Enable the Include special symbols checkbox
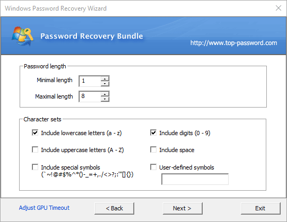287x222 pixels. click(x=35, y=167)
